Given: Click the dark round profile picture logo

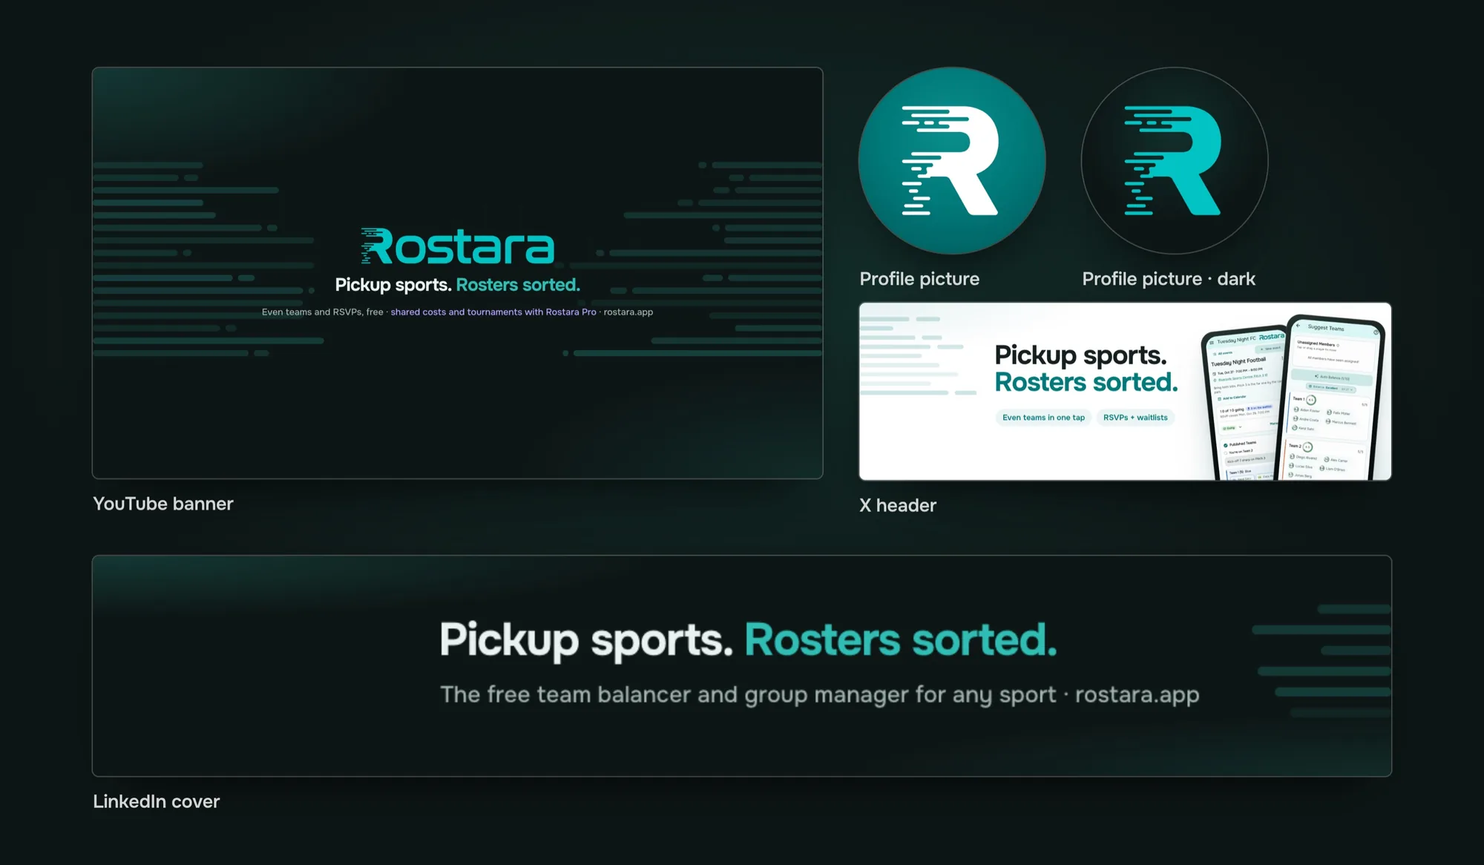Looking at the screenshot, I should pos(1175,161).
